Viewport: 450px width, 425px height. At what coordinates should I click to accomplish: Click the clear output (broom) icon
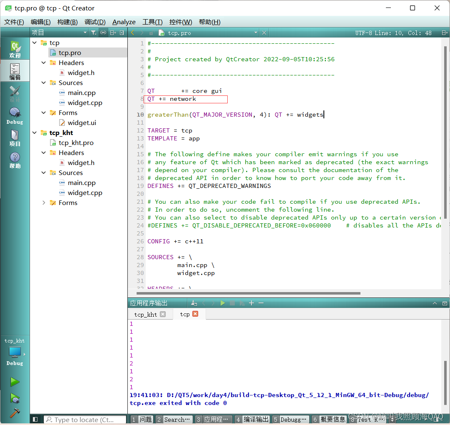(194, 303)
